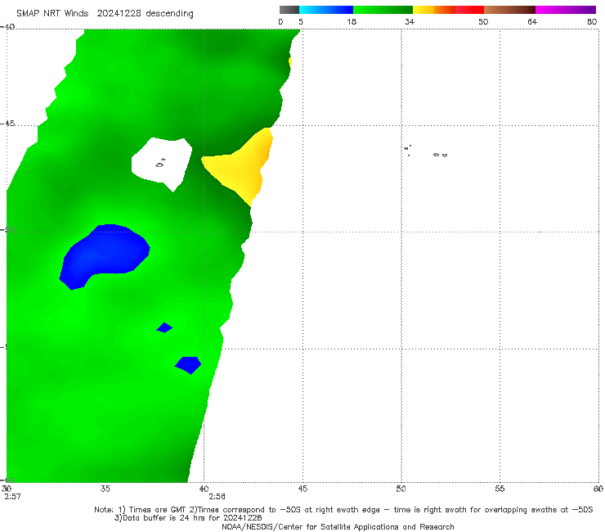Screen dimensions: 605x532
Task: Click the "80" label under the color bar
Action: [x=592, y=21]
